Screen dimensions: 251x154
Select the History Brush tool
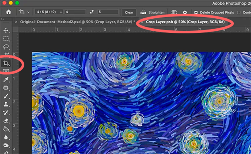(6, 112)
